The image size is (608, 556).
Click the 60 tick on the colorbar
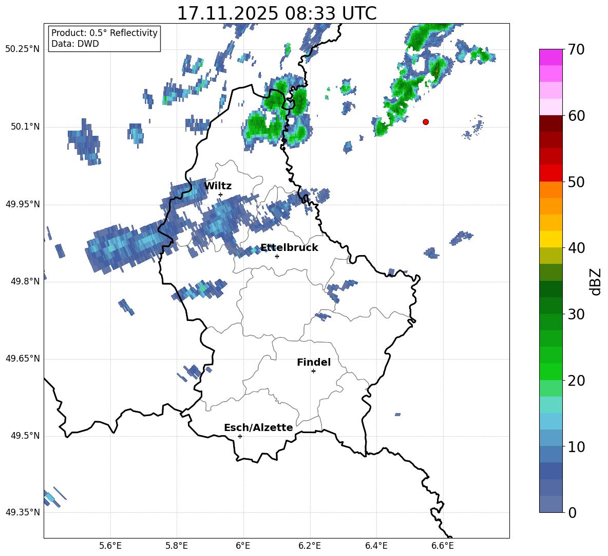coord(576,116)
